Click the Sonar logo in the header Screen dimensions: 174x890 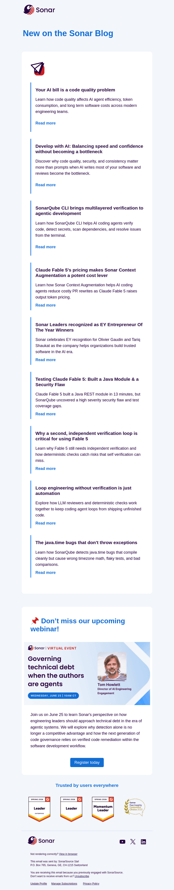[39, 10]
